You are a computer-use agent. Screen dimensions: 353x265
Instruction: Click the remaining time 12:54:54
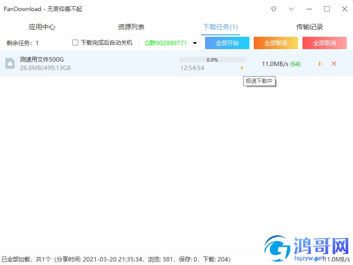(192, 68)
